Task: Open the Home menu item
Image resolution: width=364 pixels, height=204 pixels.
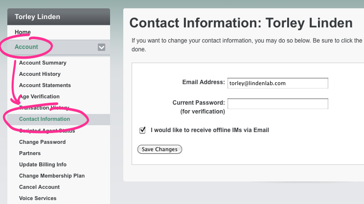Action: tap(23, 32)
